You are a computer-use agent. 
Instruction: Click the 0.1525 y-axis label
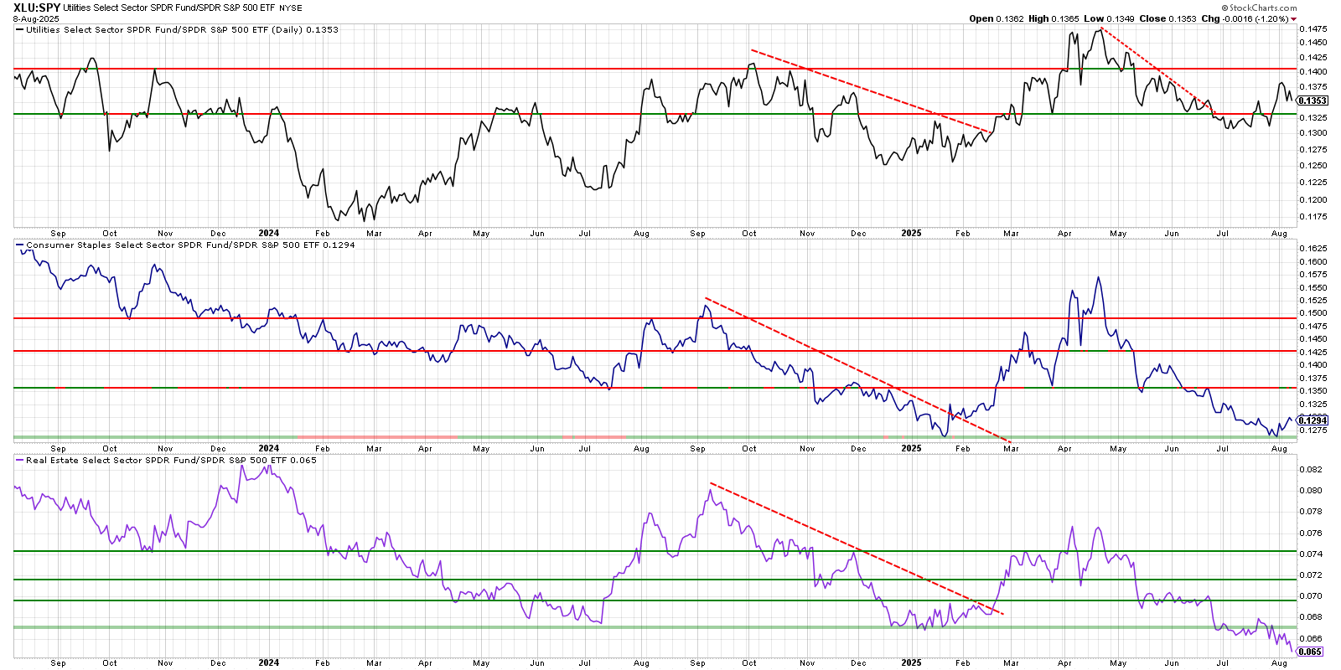(x=1313, y=300)
